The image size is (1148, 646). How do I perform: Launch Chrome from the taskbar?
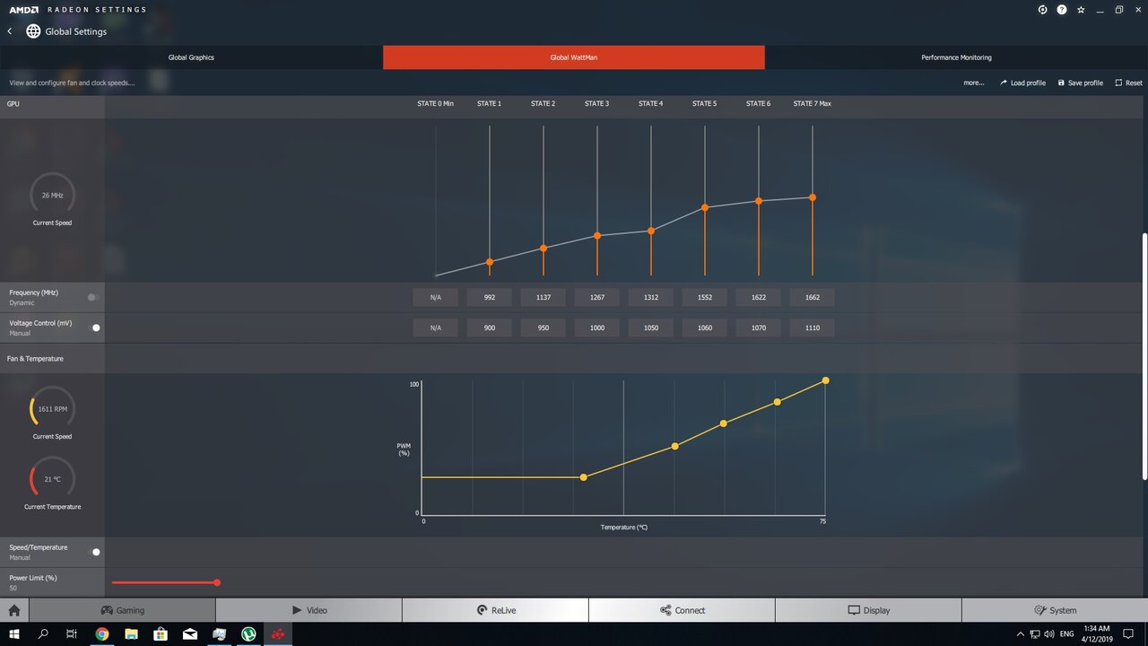[x=102, y=634]
